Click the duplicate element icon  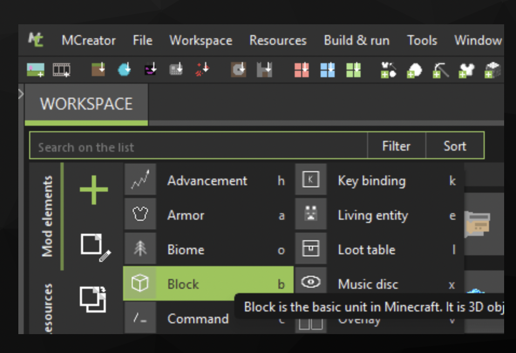93,299
